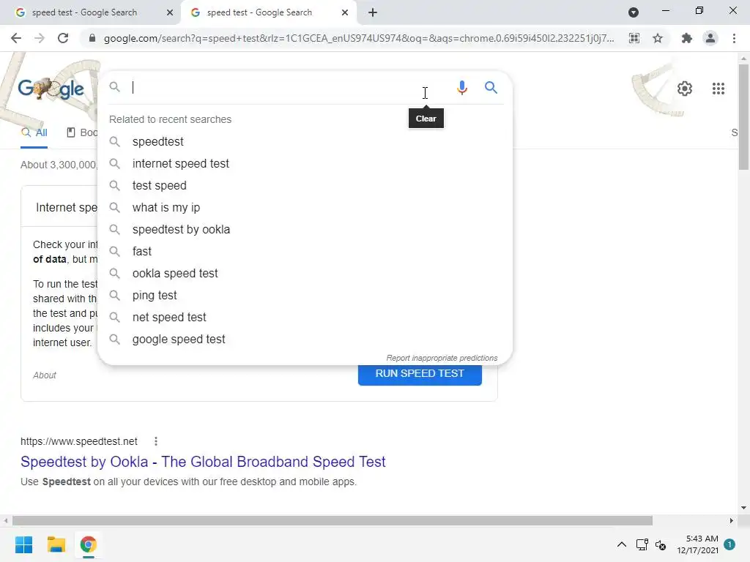Choose suggestion 'ookla speed test'
This screenshot has width=750, height=562.
pos(305,274)
